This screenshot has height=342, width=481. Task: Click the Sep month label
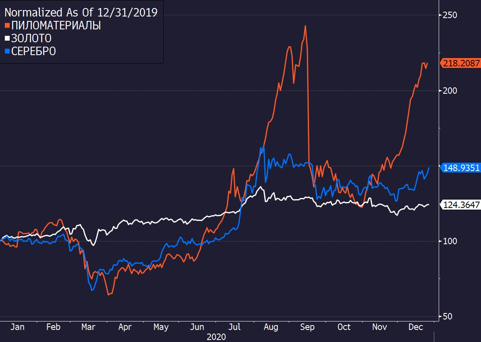pos(307,327)
